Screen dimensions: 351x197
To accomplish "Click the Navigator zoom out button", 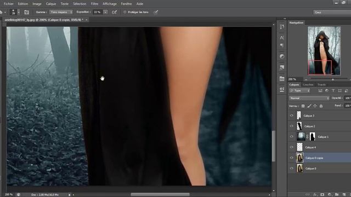I will [x=306, y=79].
